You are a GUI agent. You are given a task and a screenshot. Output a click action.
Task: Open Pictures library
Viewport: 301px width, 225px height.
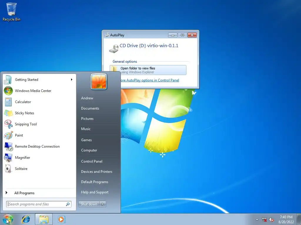pos(87,119)
